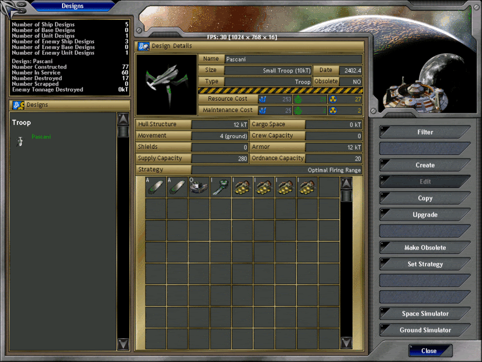This screenshot has height=362, width=482.
Task: Click the Armor value 12 kT
Action: coord(334,147)
